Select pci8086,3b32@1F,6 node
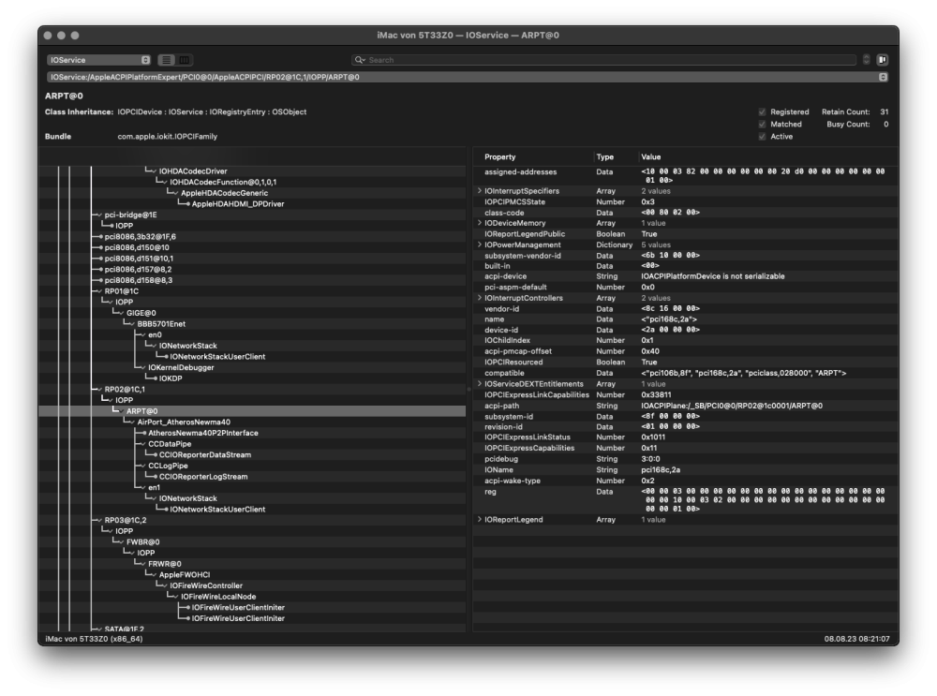Viewport: 937px width, 696px height. pyautogui.click(x=141, y=237)
